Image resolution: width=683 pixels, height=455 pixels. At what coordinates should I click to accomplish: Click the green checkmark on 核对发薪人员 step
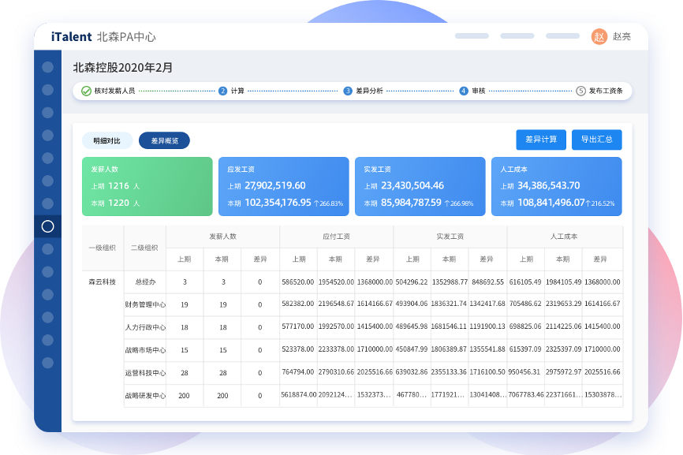click(x=86, y=91)
